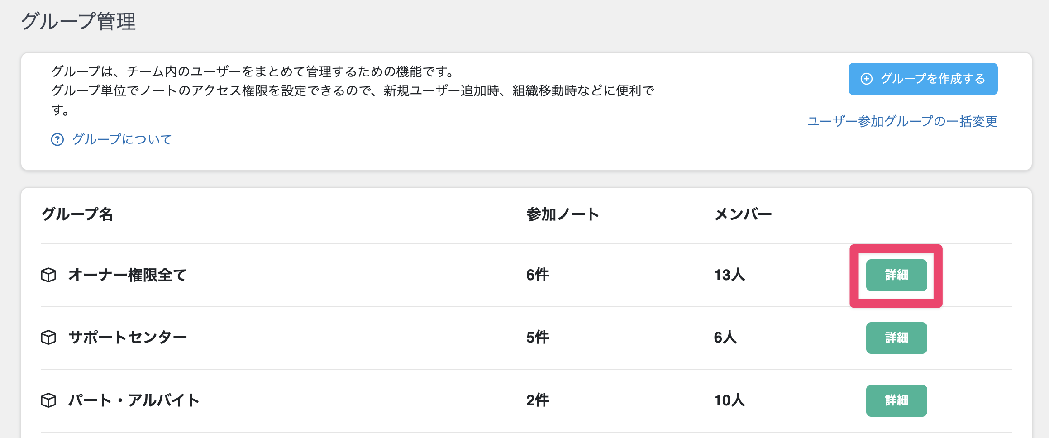Click the 13人 member count
The image size is (1049, 438).
pos(729,275)
